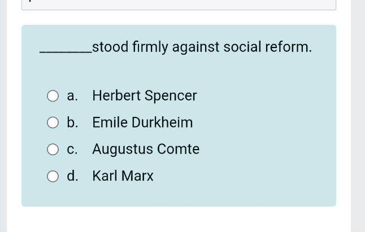365x232 pixels.
Task: Select the Herbert Spencer radio button
Action: point(53,96)
